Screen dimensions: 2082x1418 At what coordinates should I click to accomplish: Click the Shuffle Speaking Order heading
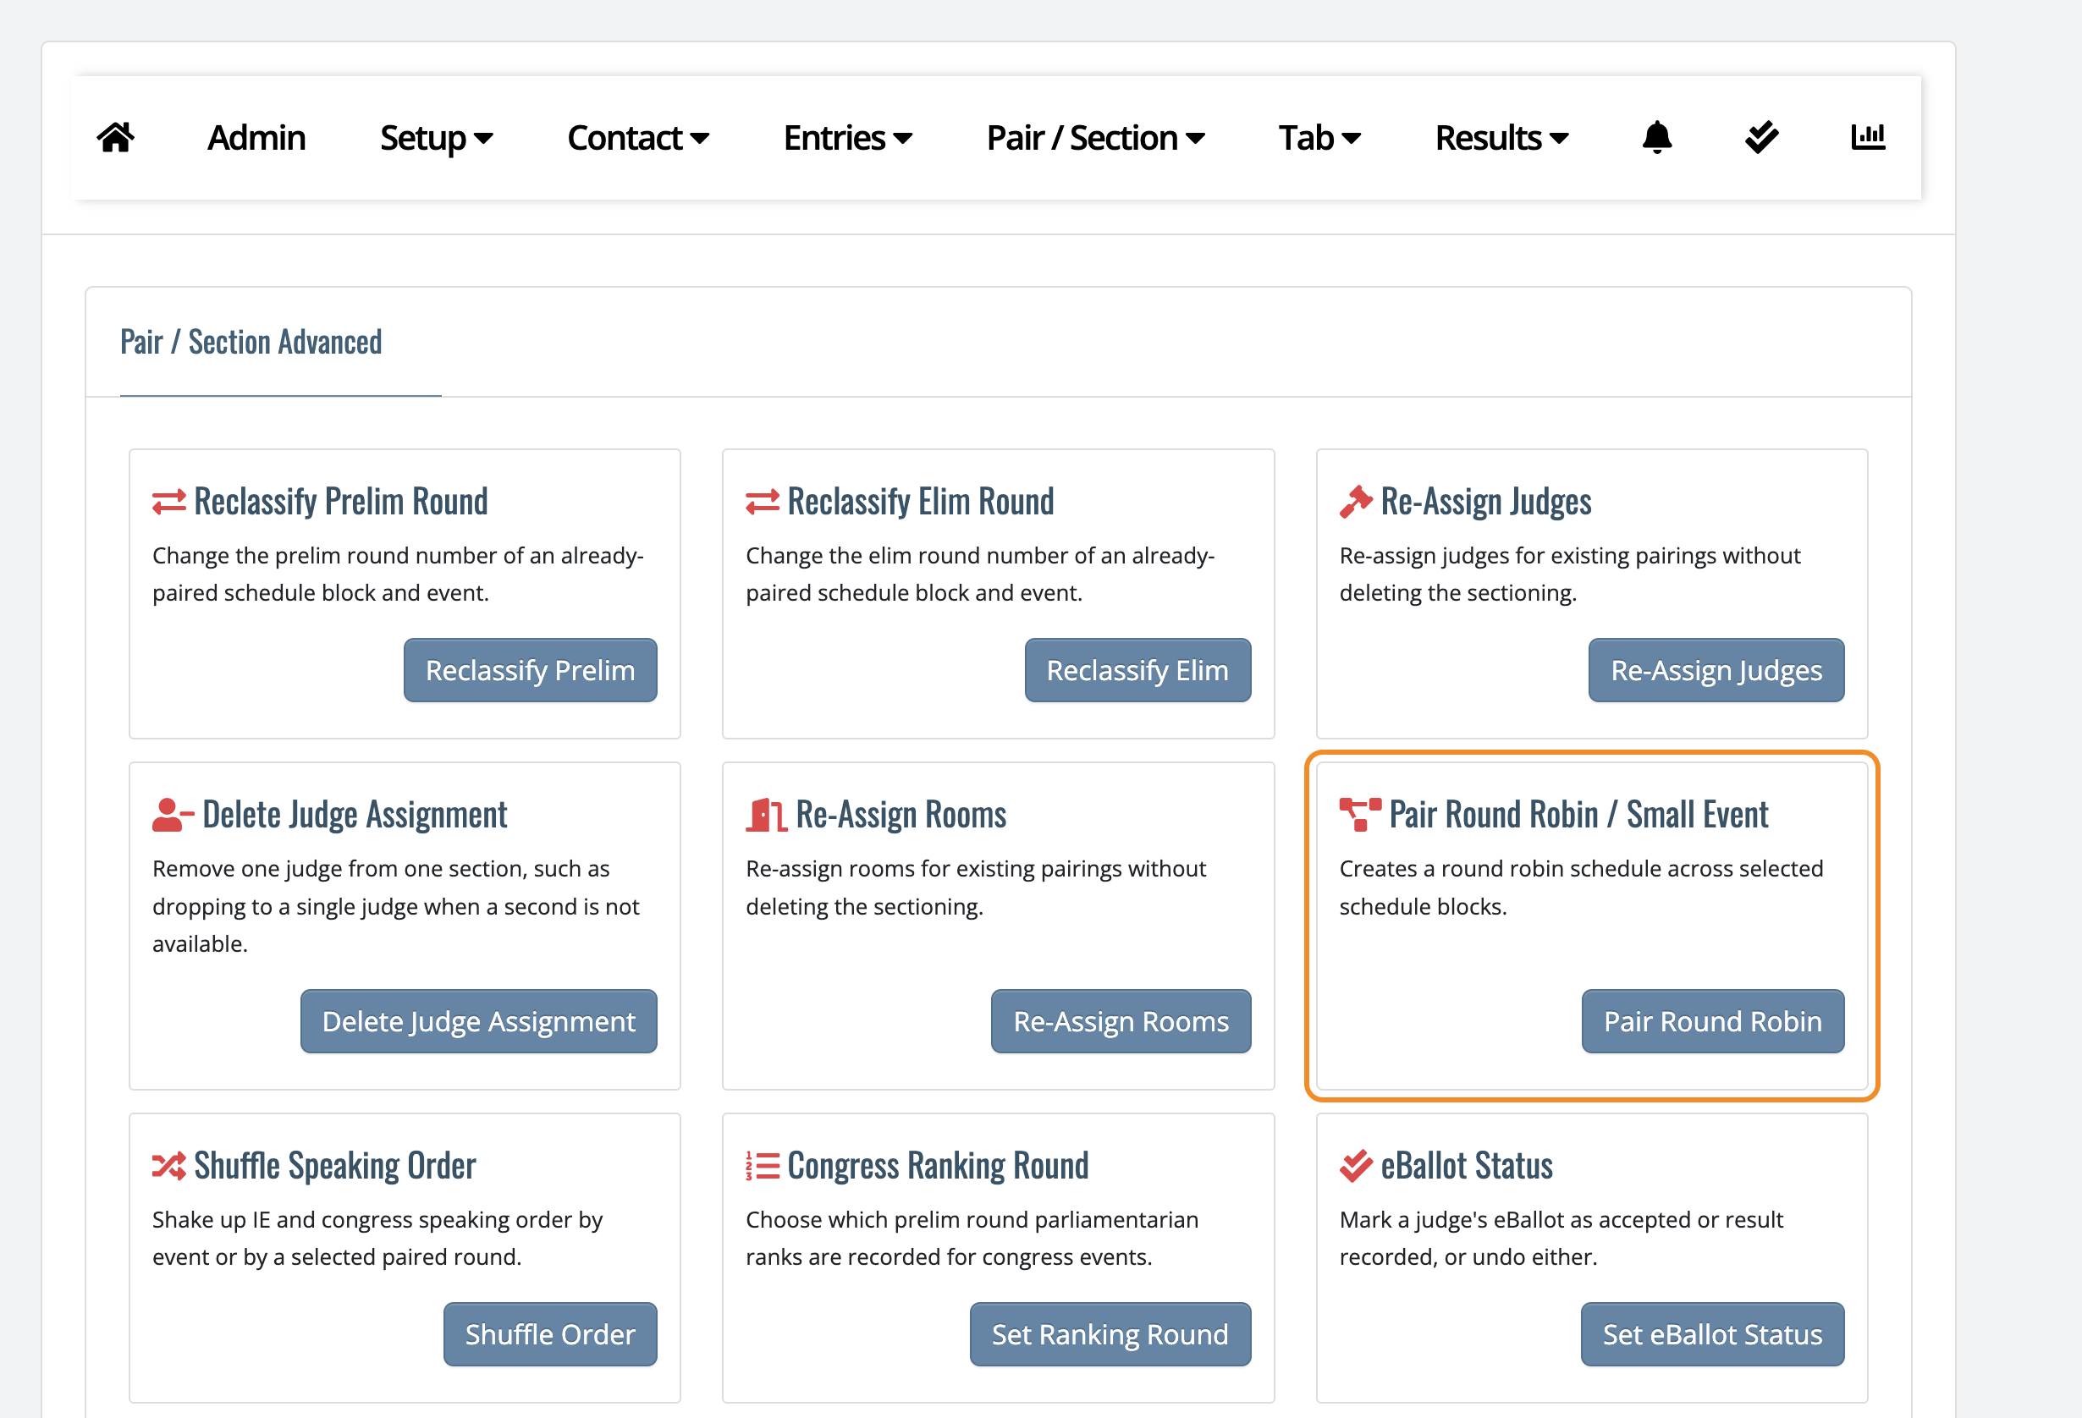335,1166
